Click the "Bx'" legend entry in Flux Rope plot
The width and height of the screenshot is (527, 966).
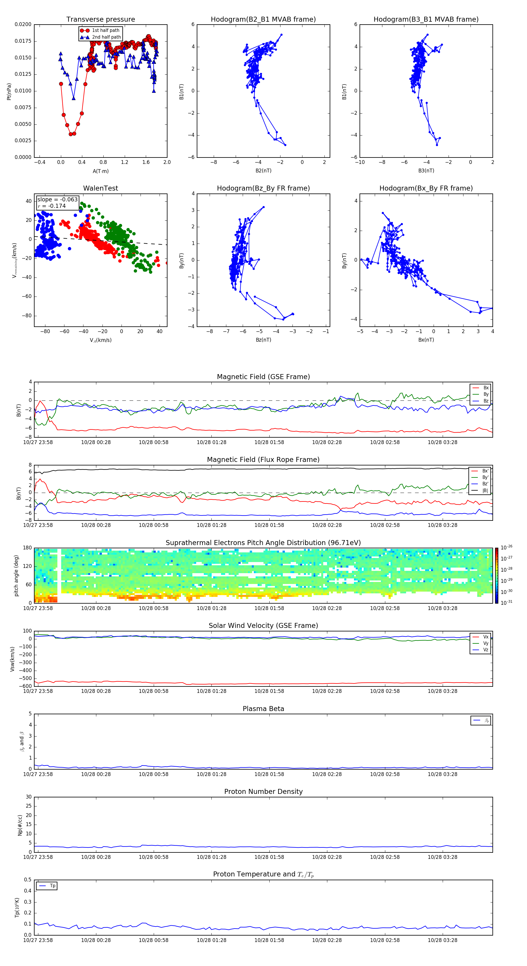480,471
